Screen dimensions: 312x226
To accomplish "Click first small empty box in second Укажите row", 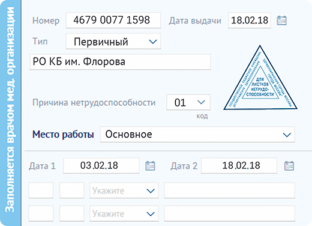I will 41,213.
